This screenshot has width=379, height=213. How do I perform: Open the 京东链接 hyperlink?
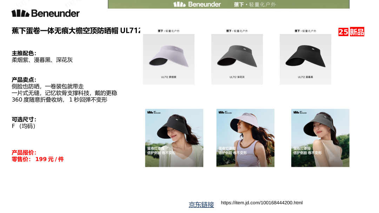pos(201,205)
